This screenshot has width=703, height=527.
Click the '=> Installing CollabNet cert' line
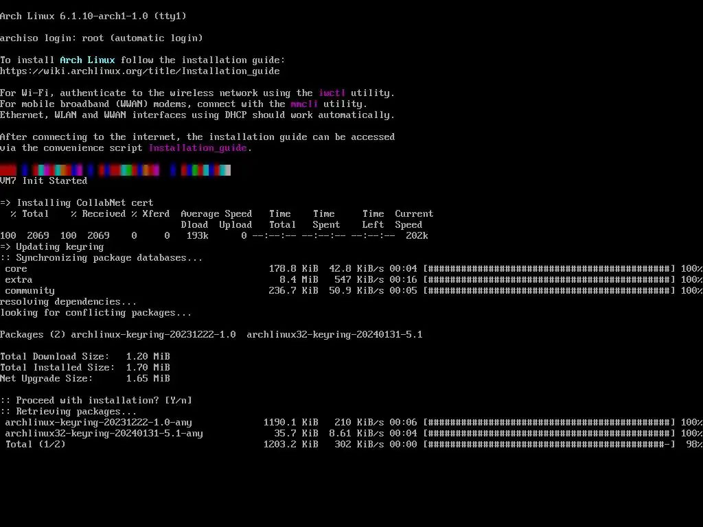point(77,202)
